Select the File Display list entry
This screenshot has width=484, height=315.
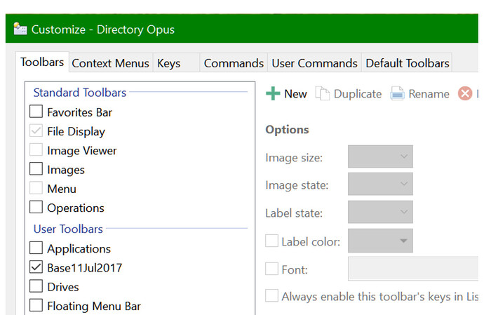pyautogui.click(x=76, y=131)
